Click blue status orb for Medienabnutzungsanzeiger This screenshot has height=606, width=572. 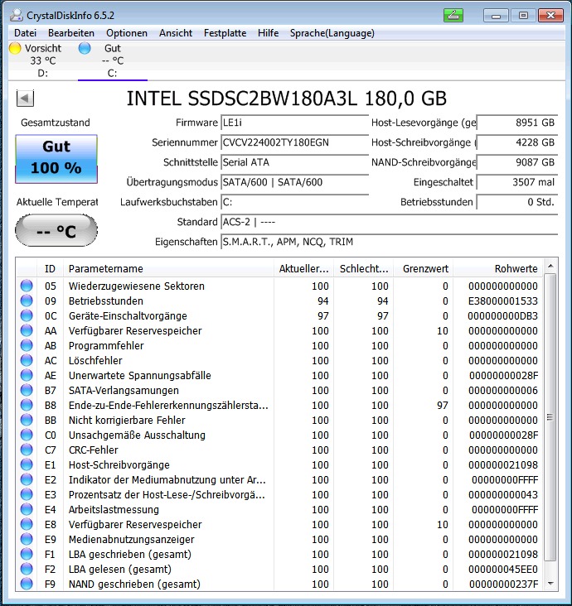(27, 539)
